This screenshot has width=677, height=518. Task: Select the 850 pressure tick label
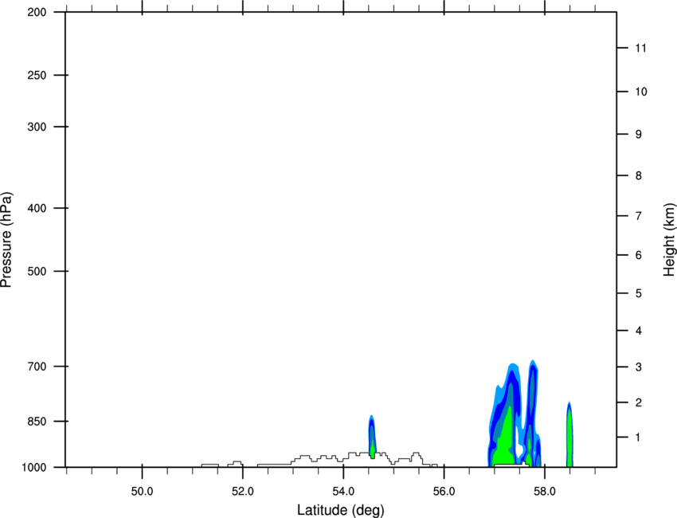pos(37,422)
